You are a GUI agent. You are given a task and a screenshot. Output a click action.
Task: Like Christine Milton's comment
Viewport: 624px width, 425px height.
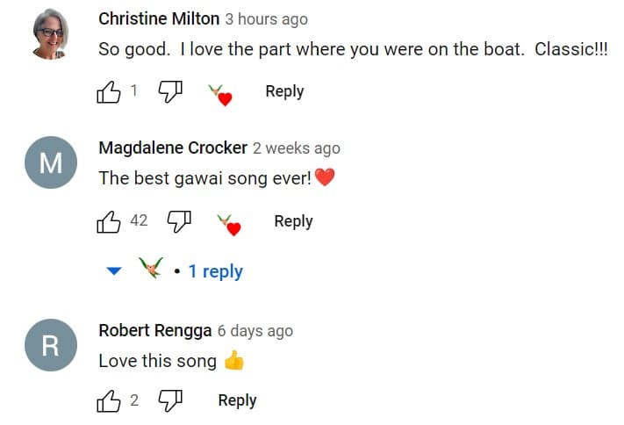coord(109,92)
